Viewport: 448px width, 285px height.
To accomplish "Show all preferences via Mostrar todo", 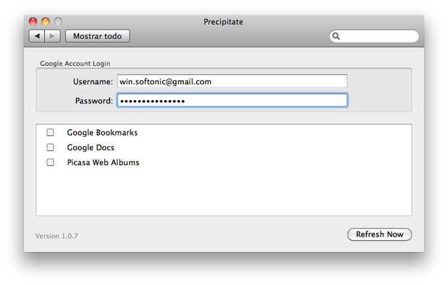I will pos(98,36).
